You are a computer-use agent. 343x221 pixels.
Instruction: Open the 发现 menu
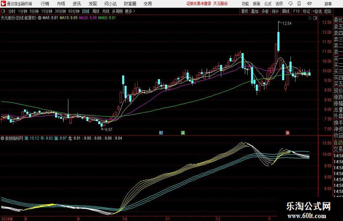(x=93, y=4)
